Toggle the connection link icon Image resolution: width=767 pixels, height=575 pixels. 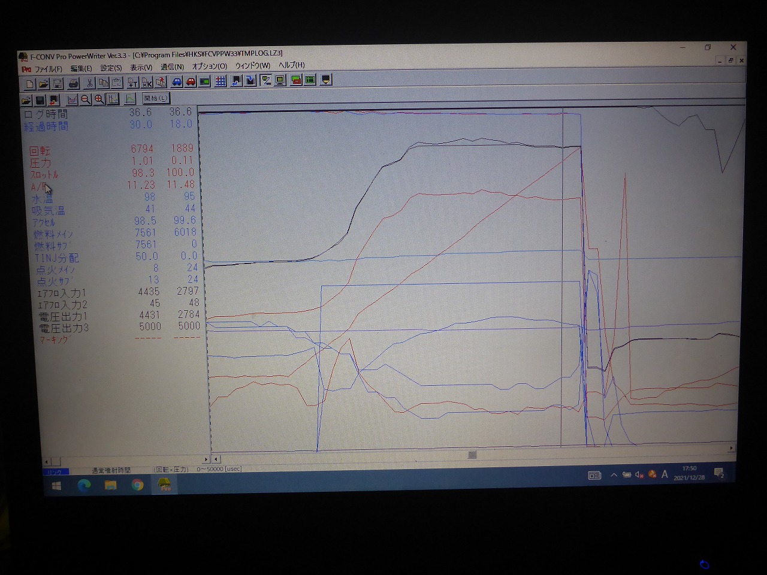pos(266,80)
